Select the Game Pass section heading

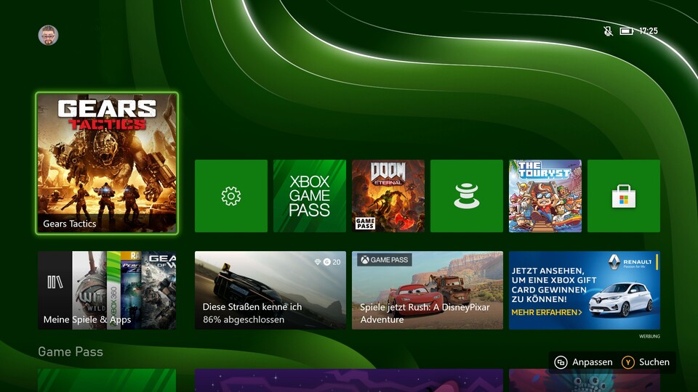click(71, 351)
